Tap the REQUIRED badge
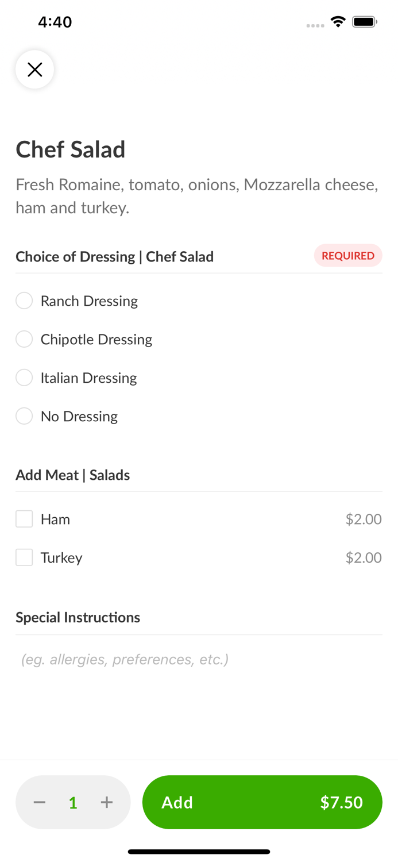 click(x=348, y=255)
